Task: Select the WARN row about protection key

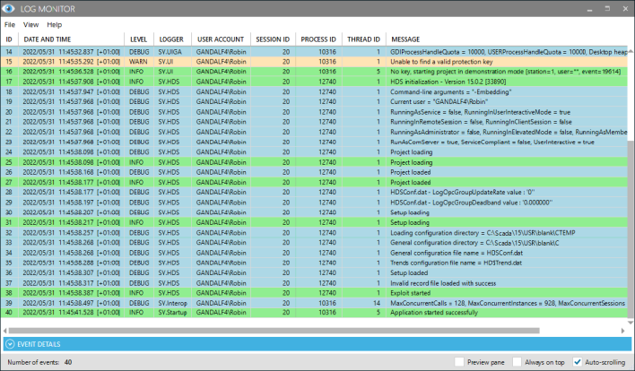Action: tap(314, 62)
